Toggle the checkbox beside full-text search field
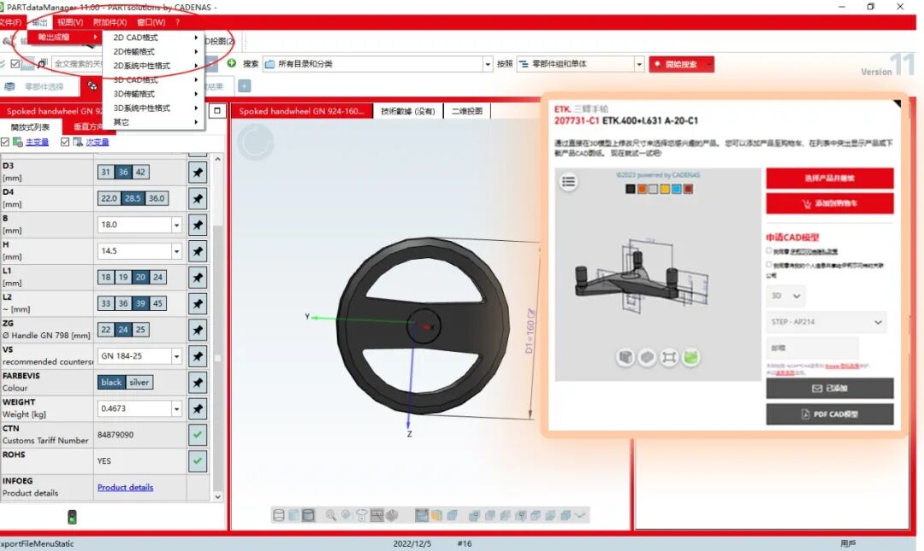924x551 pixels. point(15,63)
